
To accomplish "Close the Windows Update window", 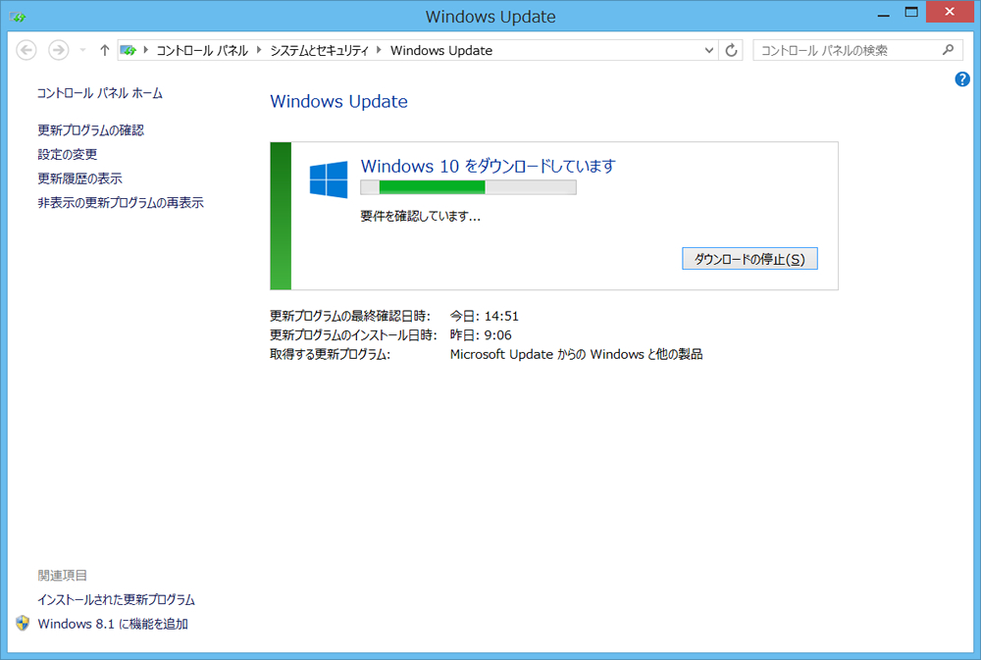I will tap(950, 12).
